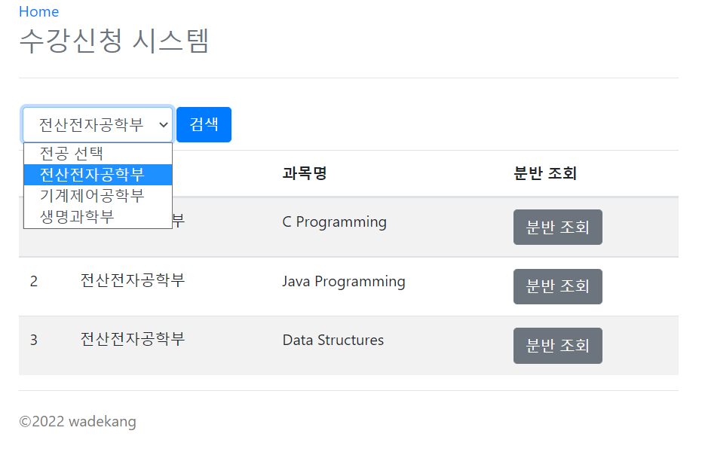Open 분반 조회 for Java Programming
The image size is (702, 455).
(557, 286)
